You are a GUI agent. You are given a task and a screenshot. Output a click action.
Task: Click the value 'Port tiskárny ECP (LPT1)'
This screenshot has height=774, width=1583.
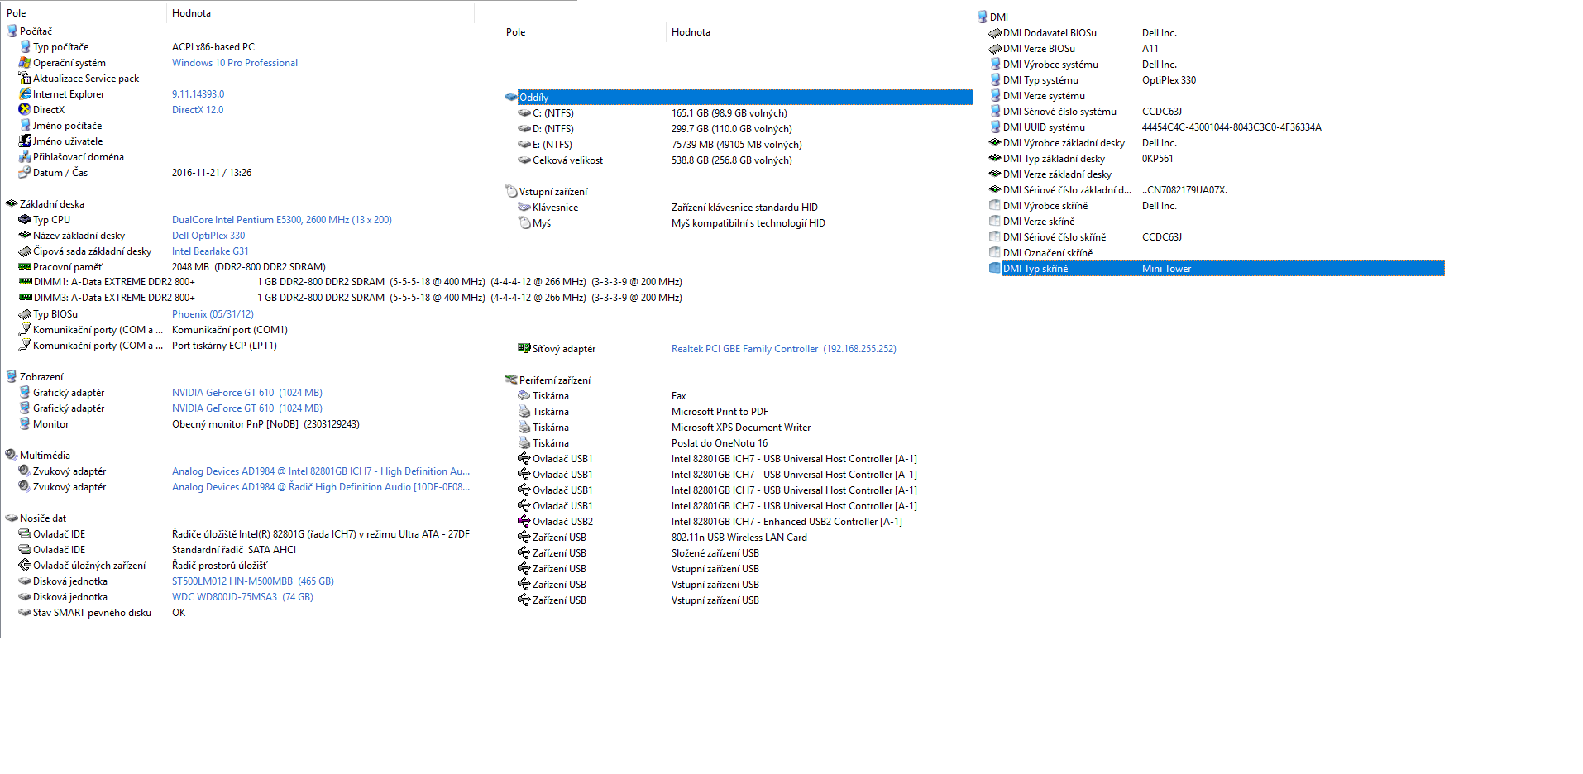click(224, 346)
